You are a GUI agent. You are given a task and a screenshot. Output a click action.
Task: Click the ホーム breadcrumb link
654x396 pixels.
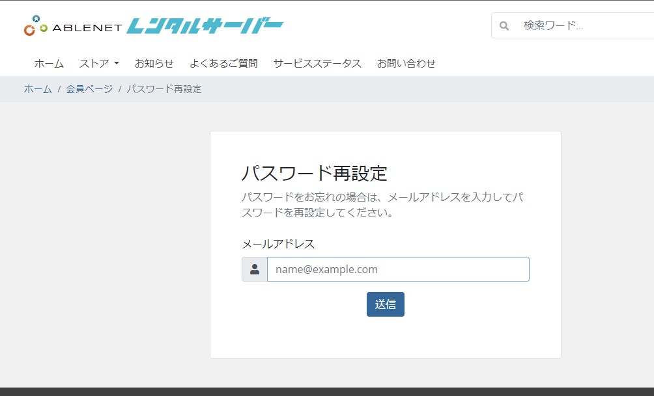[38, 89]
